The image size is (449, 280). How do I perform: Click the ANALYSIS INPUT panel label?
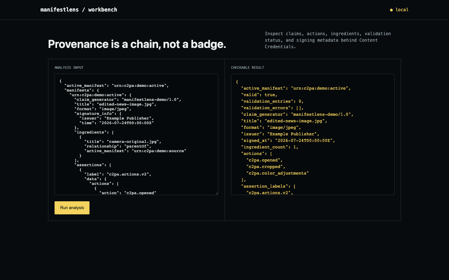click(69, 68)
